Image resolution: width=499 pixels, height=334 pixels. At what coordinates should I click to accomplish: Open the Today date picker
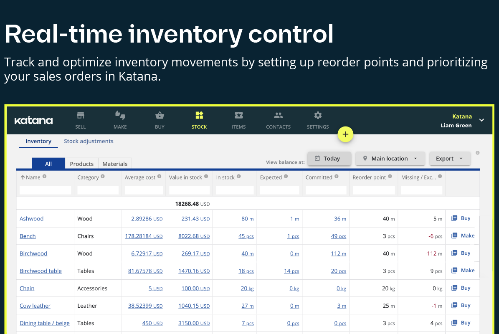pos(329,158)
